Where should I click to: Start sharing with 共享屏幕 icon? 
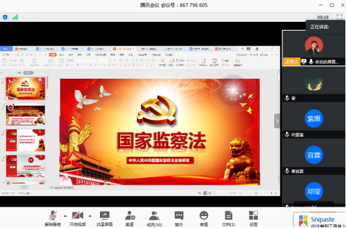(x=104, y=218)
